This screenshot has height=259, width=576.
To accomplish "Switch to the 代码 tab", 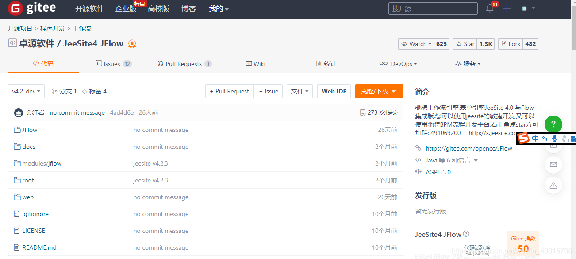I will pos(43,64).
